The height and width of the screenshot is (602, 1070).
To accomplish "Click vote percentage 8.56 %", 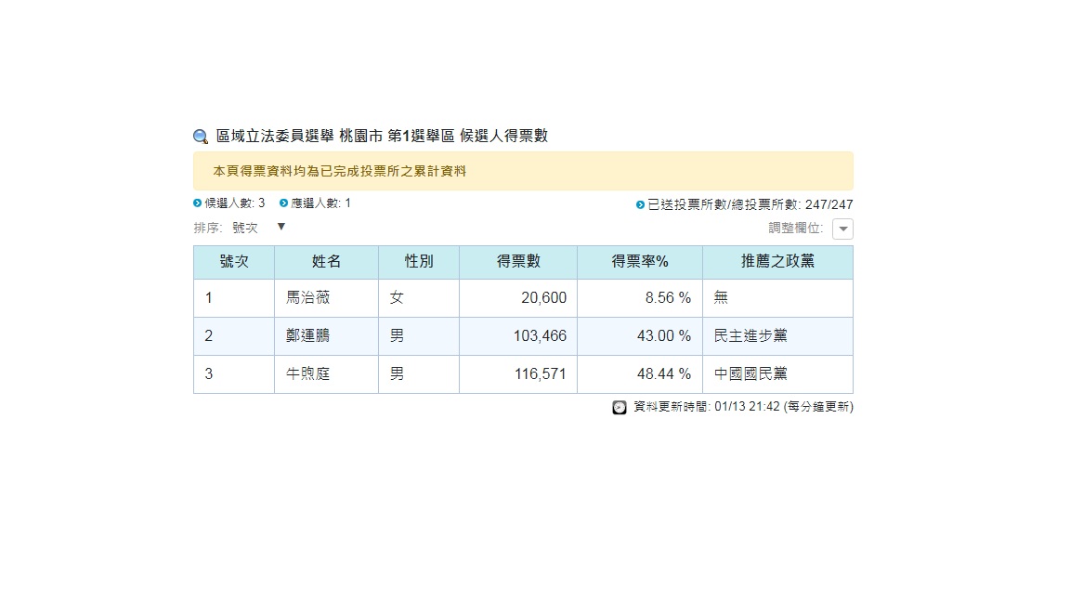I will [x=668, y=298].
